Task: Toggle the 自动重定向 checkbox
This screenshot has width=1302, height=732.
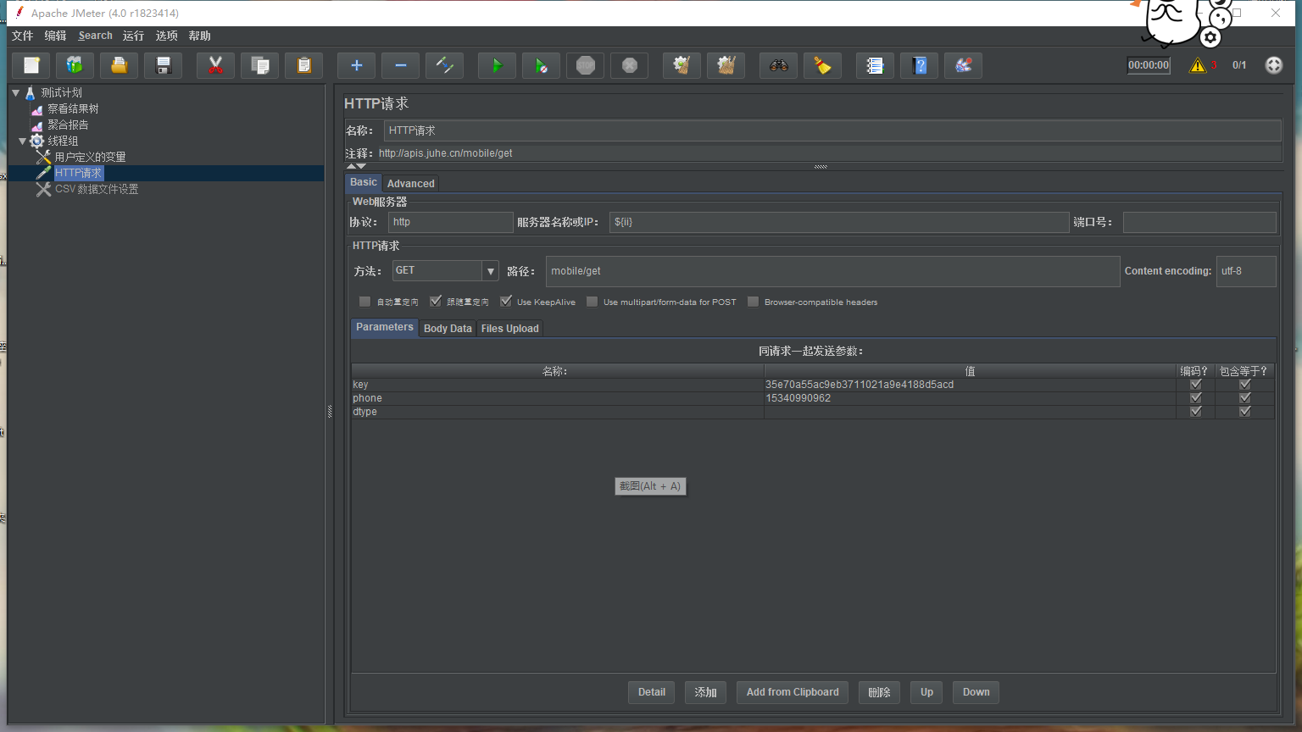Action: click(x=364, y=302)
